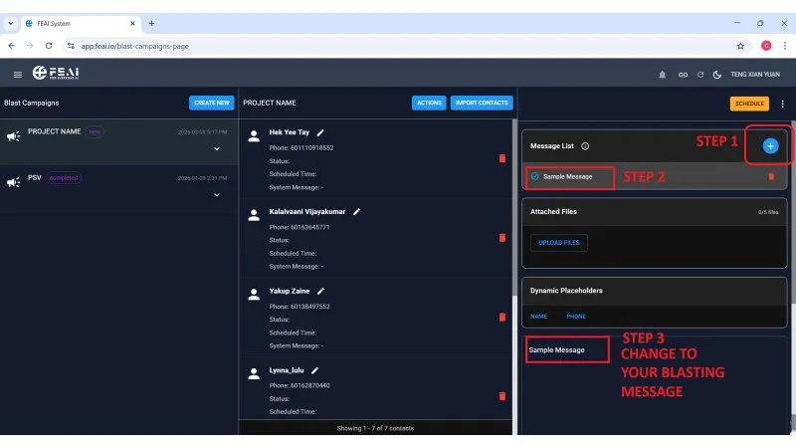Open a new browser tab
The width and height of the screenshot is (796, 448).
151,23
